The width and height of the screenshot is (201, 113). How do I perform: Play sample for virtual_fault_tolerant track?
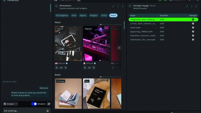point(193,24)
